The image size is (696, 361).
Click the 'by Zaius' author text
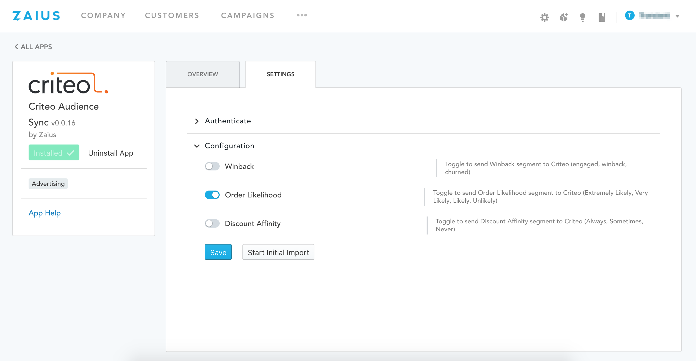click(42, 134)
